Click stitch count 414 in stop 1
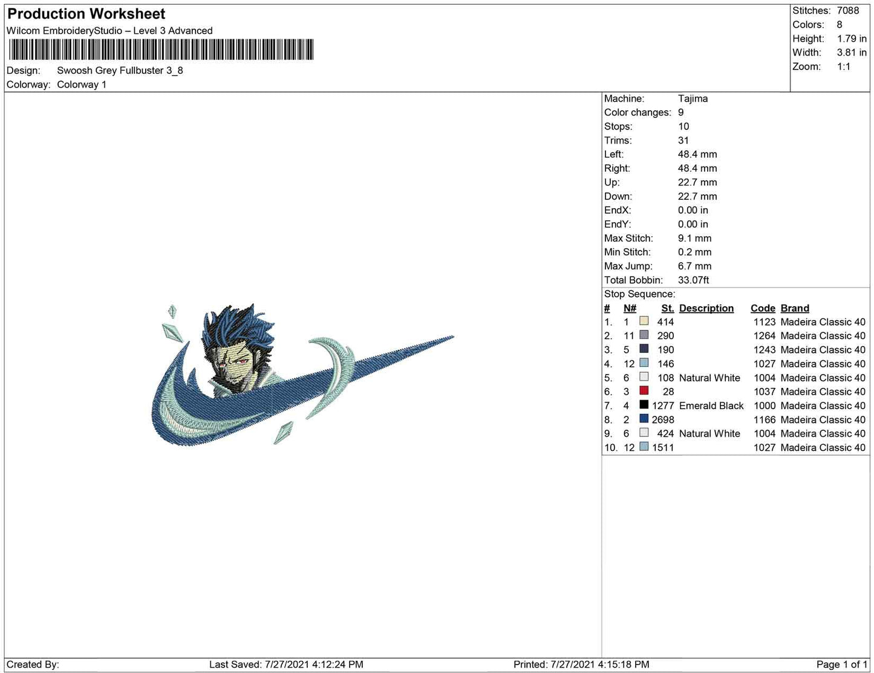The image size is (874, 673). (665, 322)
